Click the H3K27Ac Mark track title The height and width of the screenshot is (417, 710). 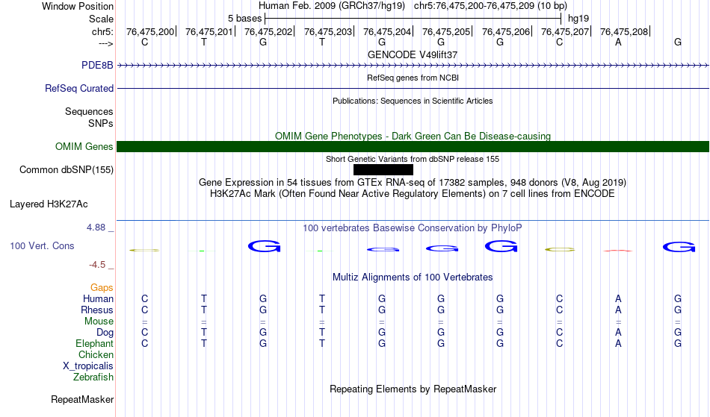pos(413,194)
